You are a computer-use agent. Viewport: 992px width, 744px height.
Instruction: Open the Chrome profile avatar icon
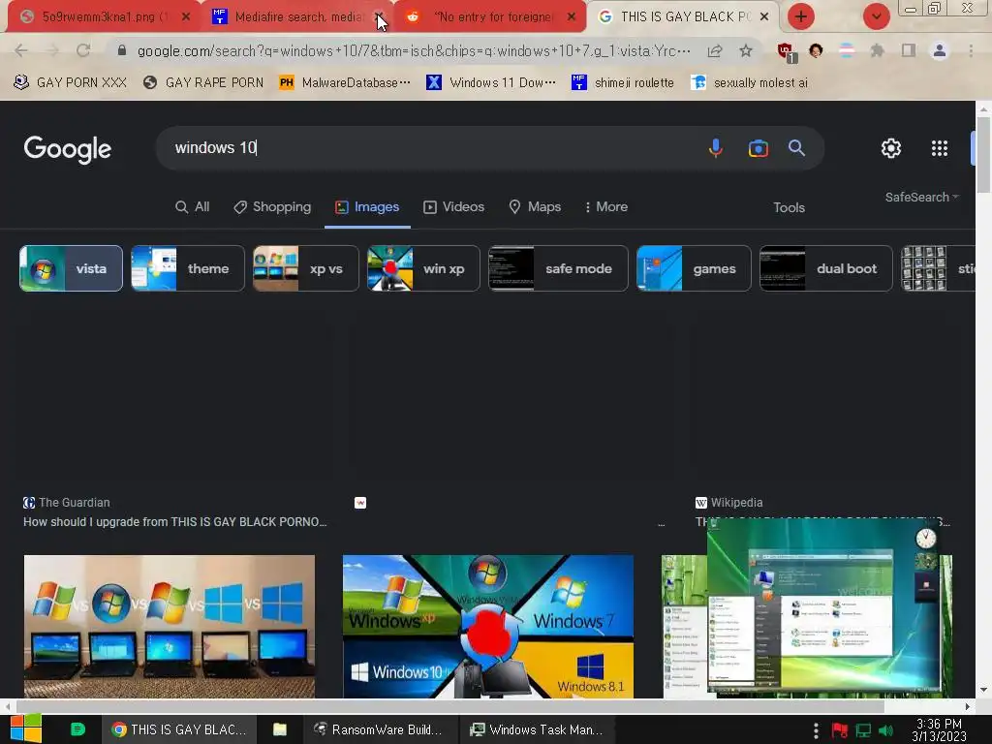tap(940, 50)
